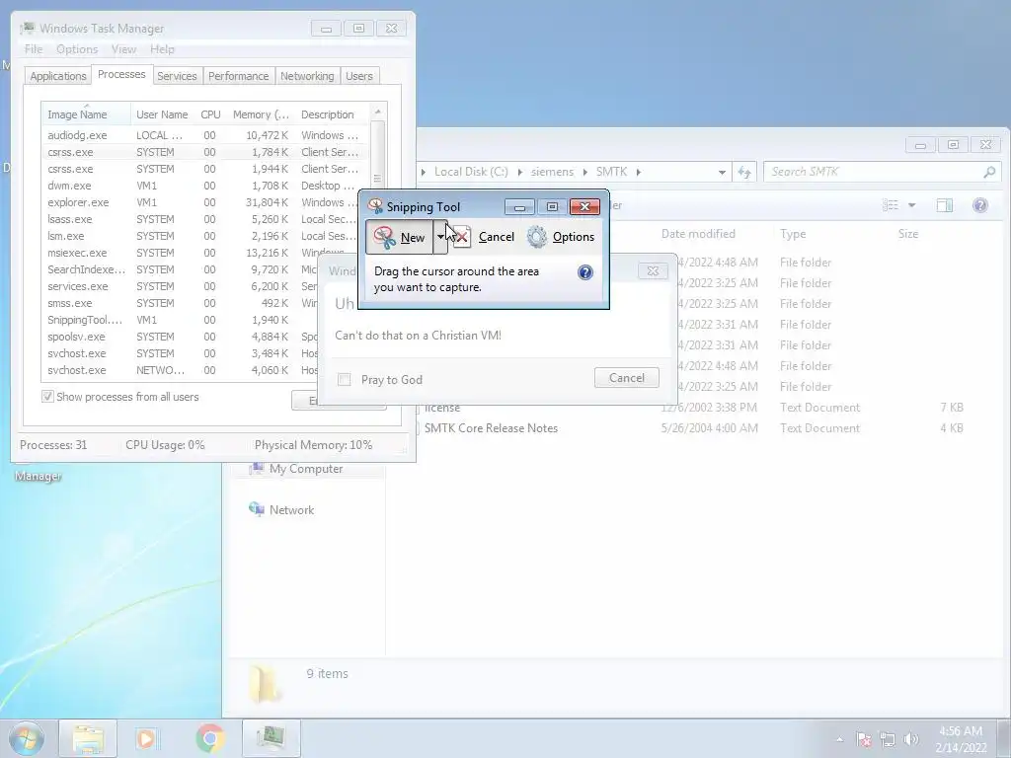Toggle the preview pane icon
This screenshot has height=758, width=1011.
point(945,205)
